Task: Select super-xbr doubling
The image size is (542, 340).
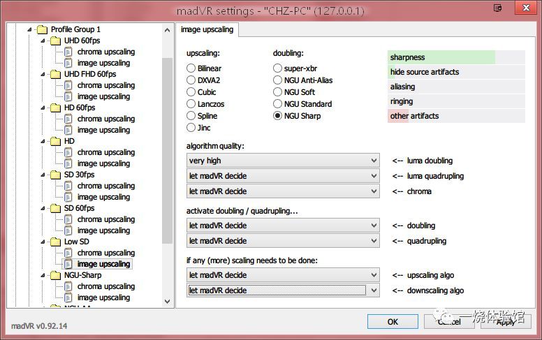Action: pyautogui.click(x=277, y=68)
